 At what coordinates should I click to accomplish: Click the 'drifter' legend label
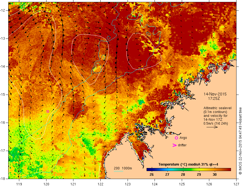(182, 145)
